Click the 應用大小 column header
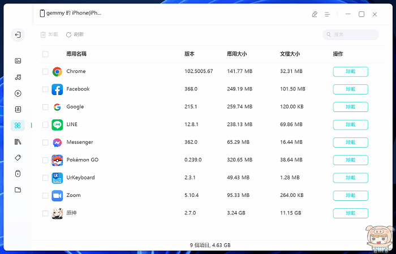Viewport: 396px width, 254px height. click(237, 54)
